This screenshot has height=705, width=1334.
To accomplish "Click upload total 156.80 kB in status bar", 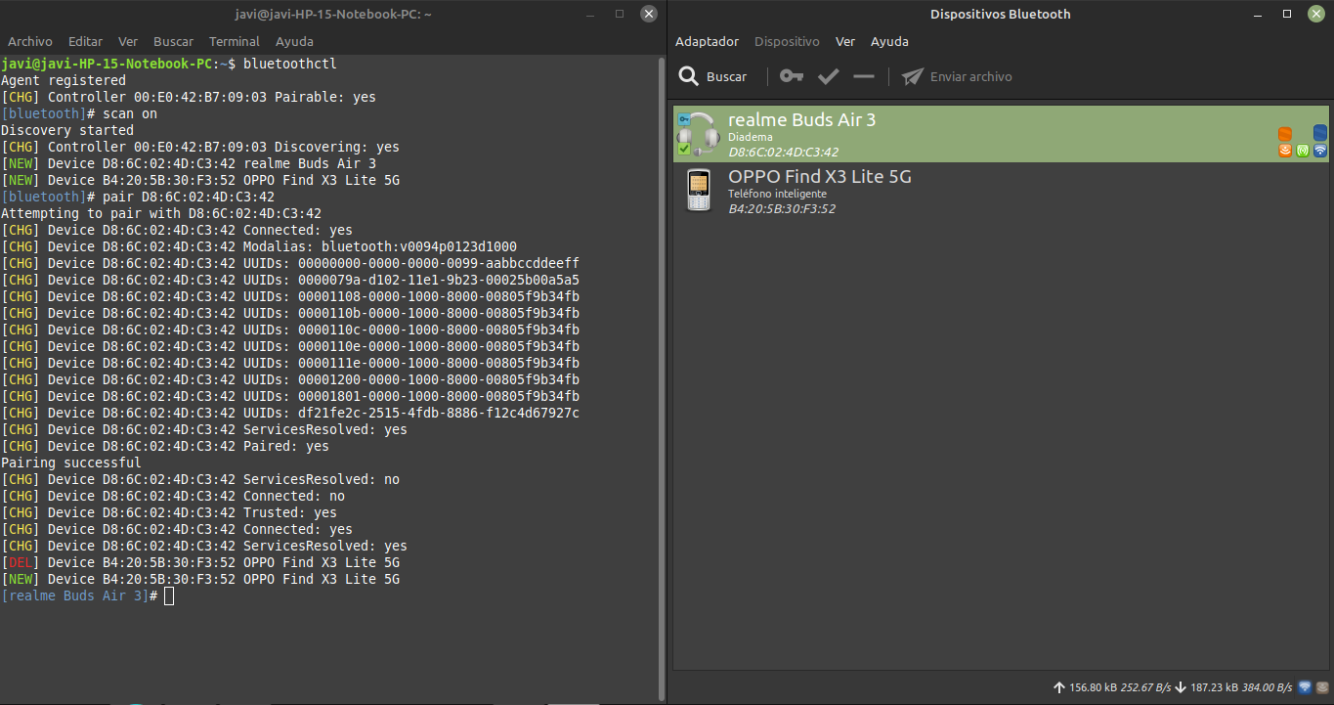I will (1094, 687).
